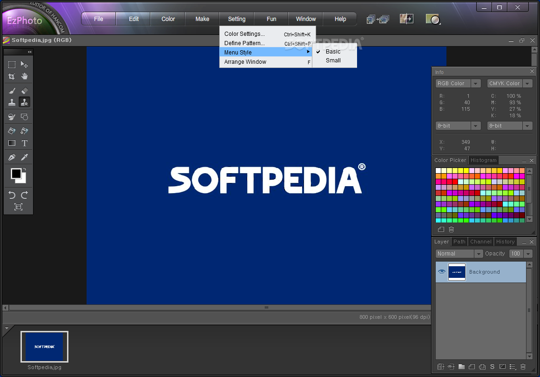Open the Normal blend mode dropdown
The image size is (540, 377).
point(478,254)
